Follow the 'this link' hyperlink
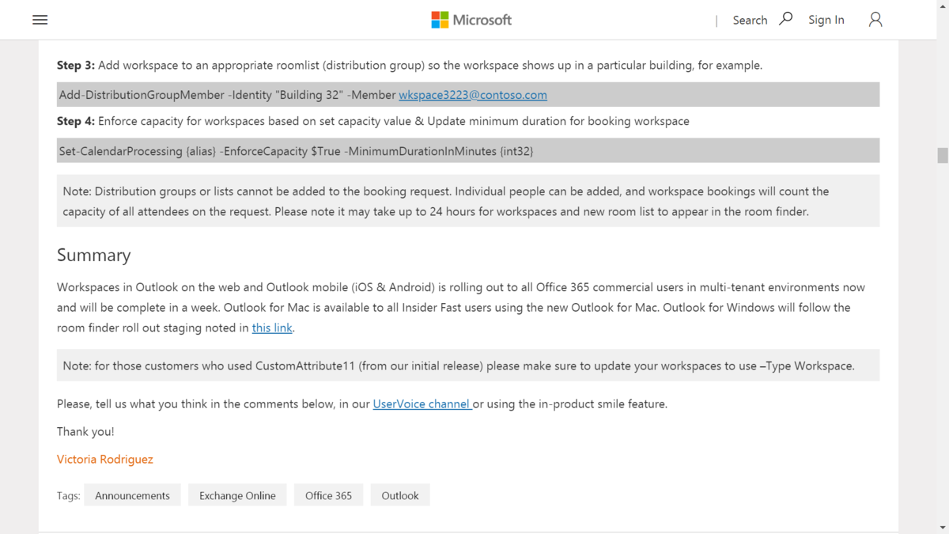Viewport: 949px width, 534px height. point(272,328)
